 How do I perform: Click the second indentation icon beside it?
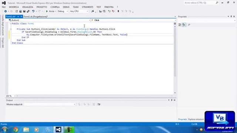coord(104,11)
